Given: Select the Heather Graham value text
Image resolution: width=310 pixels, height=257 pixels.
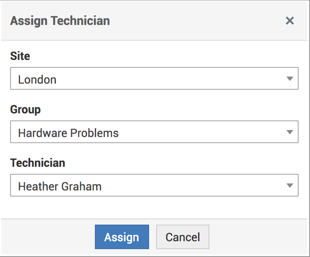Looking at the screenshot, I should [x=59, y=187].
